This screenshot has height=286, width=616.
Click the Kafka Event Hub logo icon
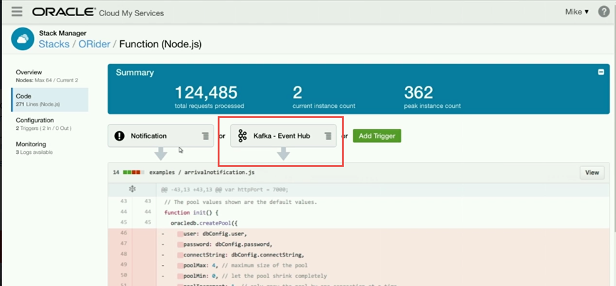point(243,136)
